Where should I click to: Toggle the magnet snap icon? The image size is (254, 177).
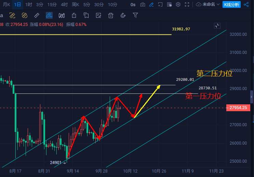click(x=123, y=16)
